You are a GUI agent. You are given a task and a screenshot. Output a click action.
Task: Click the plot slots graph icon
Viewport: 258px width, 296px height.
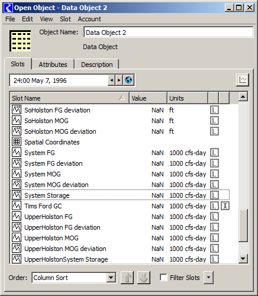tap(243, 80)
